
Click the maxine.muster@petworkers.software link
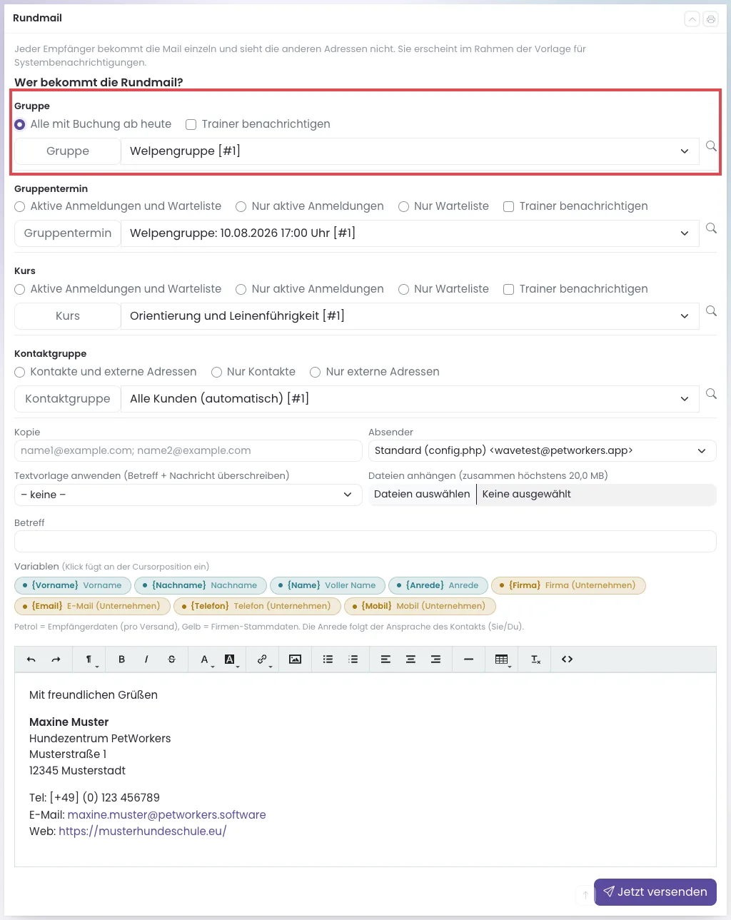pyautogui.click(x=167, y=815)
